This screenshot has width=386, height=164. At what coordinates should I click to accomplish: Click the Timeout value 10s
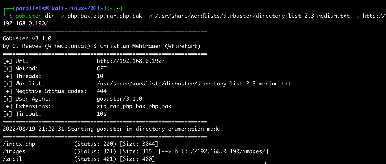pyautogui.click(x=102, y=114)
